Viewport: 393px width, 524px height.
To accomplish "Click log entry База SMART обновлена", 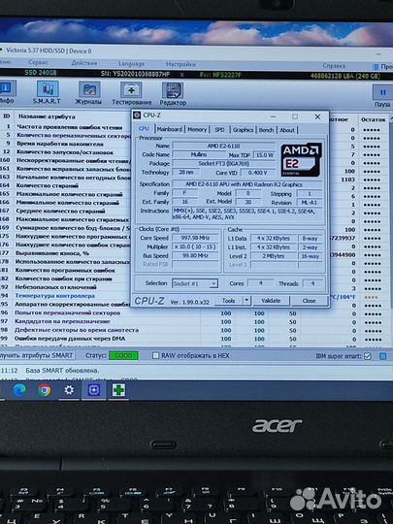I will point(62,371).
